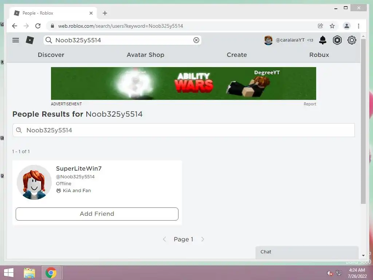The height and width of the screenshot is (280, 373).
Task: Open the taskbar clock and date
Action: pos(357,273)
